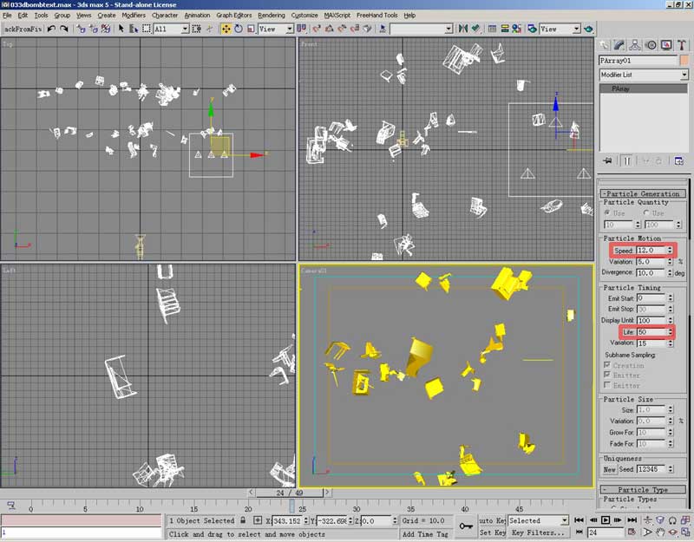The height and width of the screenshot is (542, 694).
Task: Open the Utilities hammer panel tab
Action: click(683, 45)
